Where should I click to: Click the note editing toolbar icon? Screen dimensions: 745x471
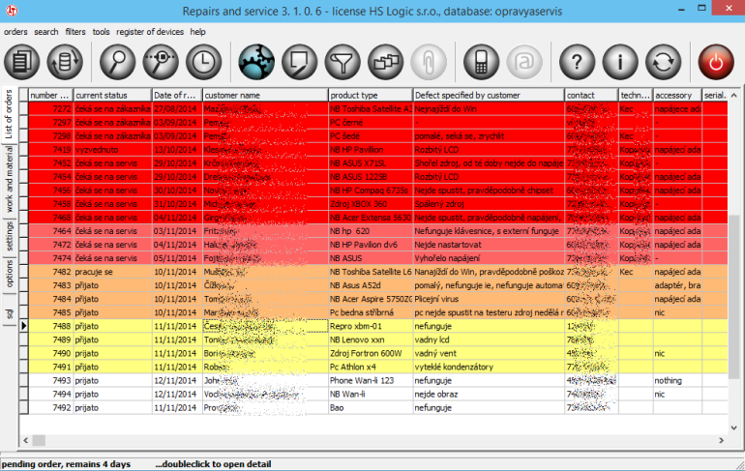(299, 62)
